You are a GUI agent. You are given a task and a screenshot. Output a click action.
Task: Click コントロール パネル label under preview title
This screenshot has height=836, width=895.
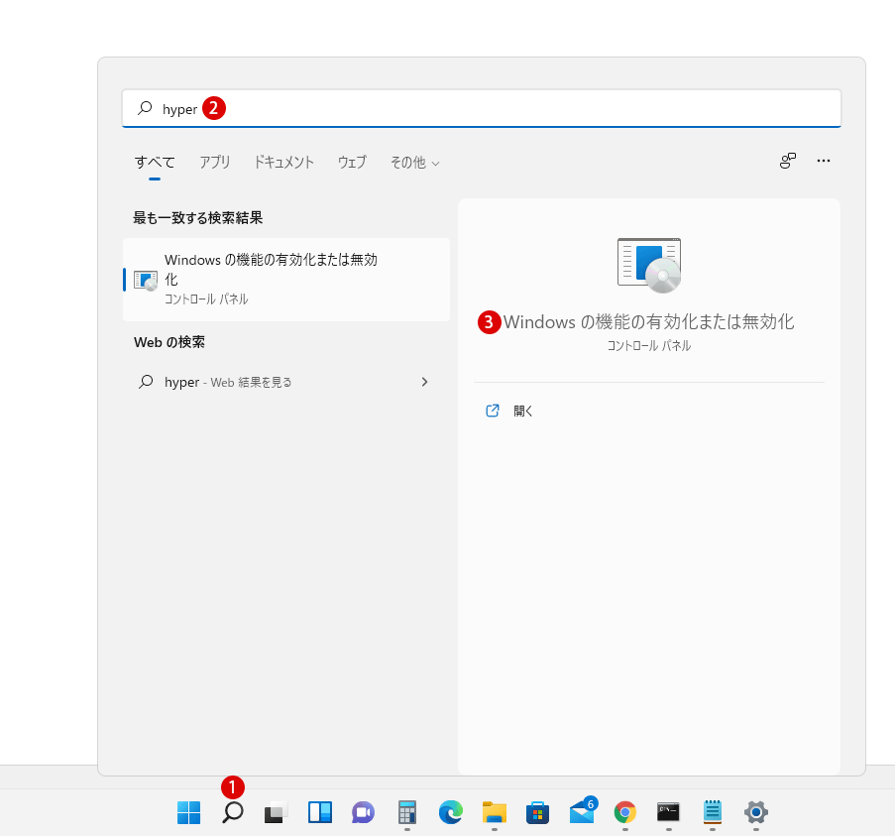[x=649, y=345]
